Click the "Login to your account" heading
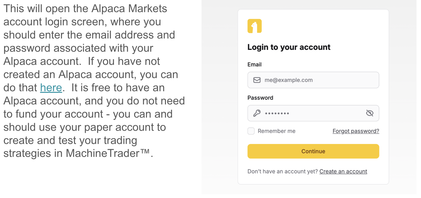The width and height of the screenshot is (421, 198). click(289, 47)
